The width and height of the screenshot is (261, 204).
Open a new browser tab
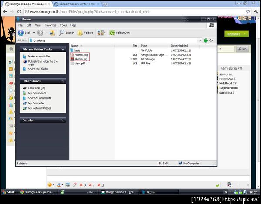tap(106, 4)
